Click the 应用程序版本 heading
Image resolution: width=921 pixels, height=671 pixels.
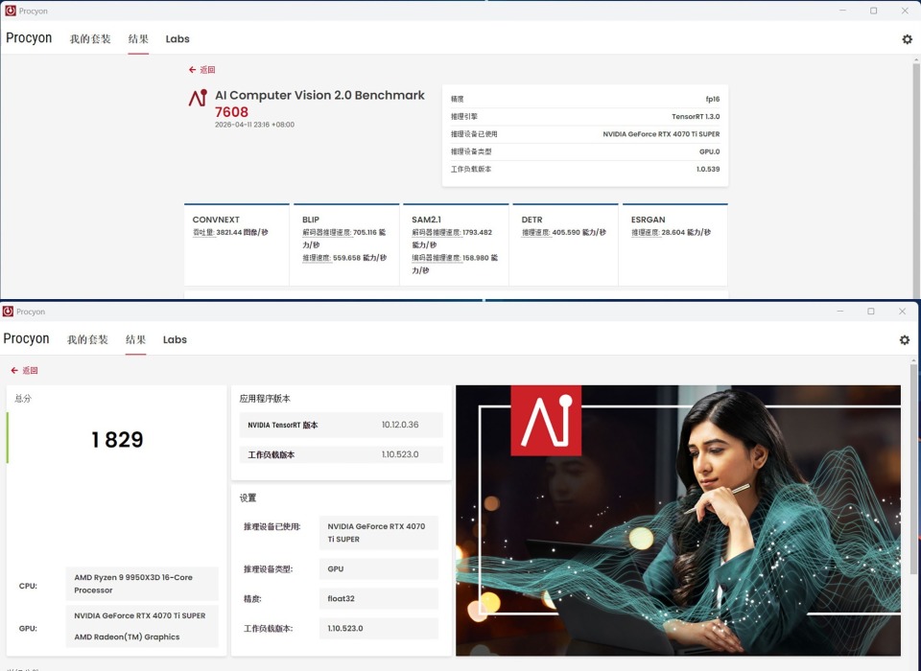[265, 398]
